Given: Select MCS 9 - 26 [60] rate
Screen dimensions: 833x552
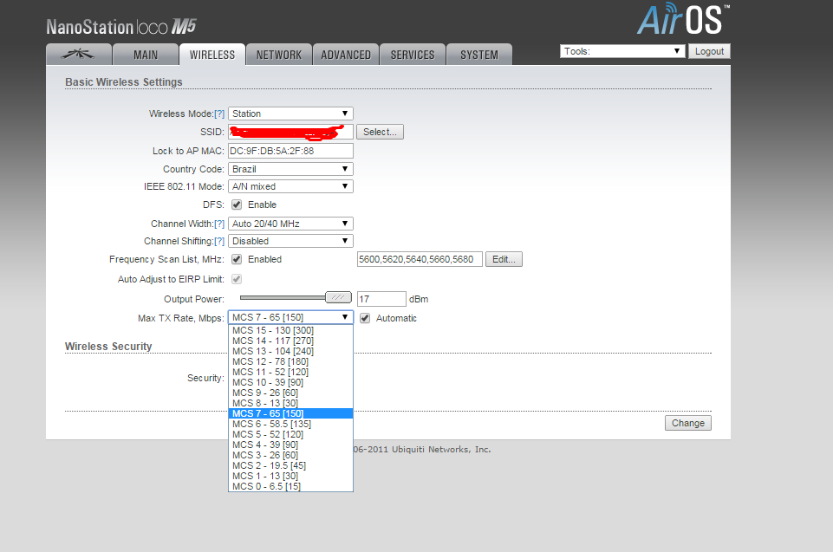Looking at the screenshot, I should tap(290, 393).
